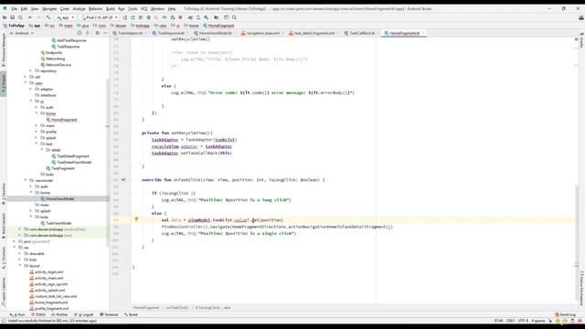Click the Make Project hammer icon

[x=48, y=17]
